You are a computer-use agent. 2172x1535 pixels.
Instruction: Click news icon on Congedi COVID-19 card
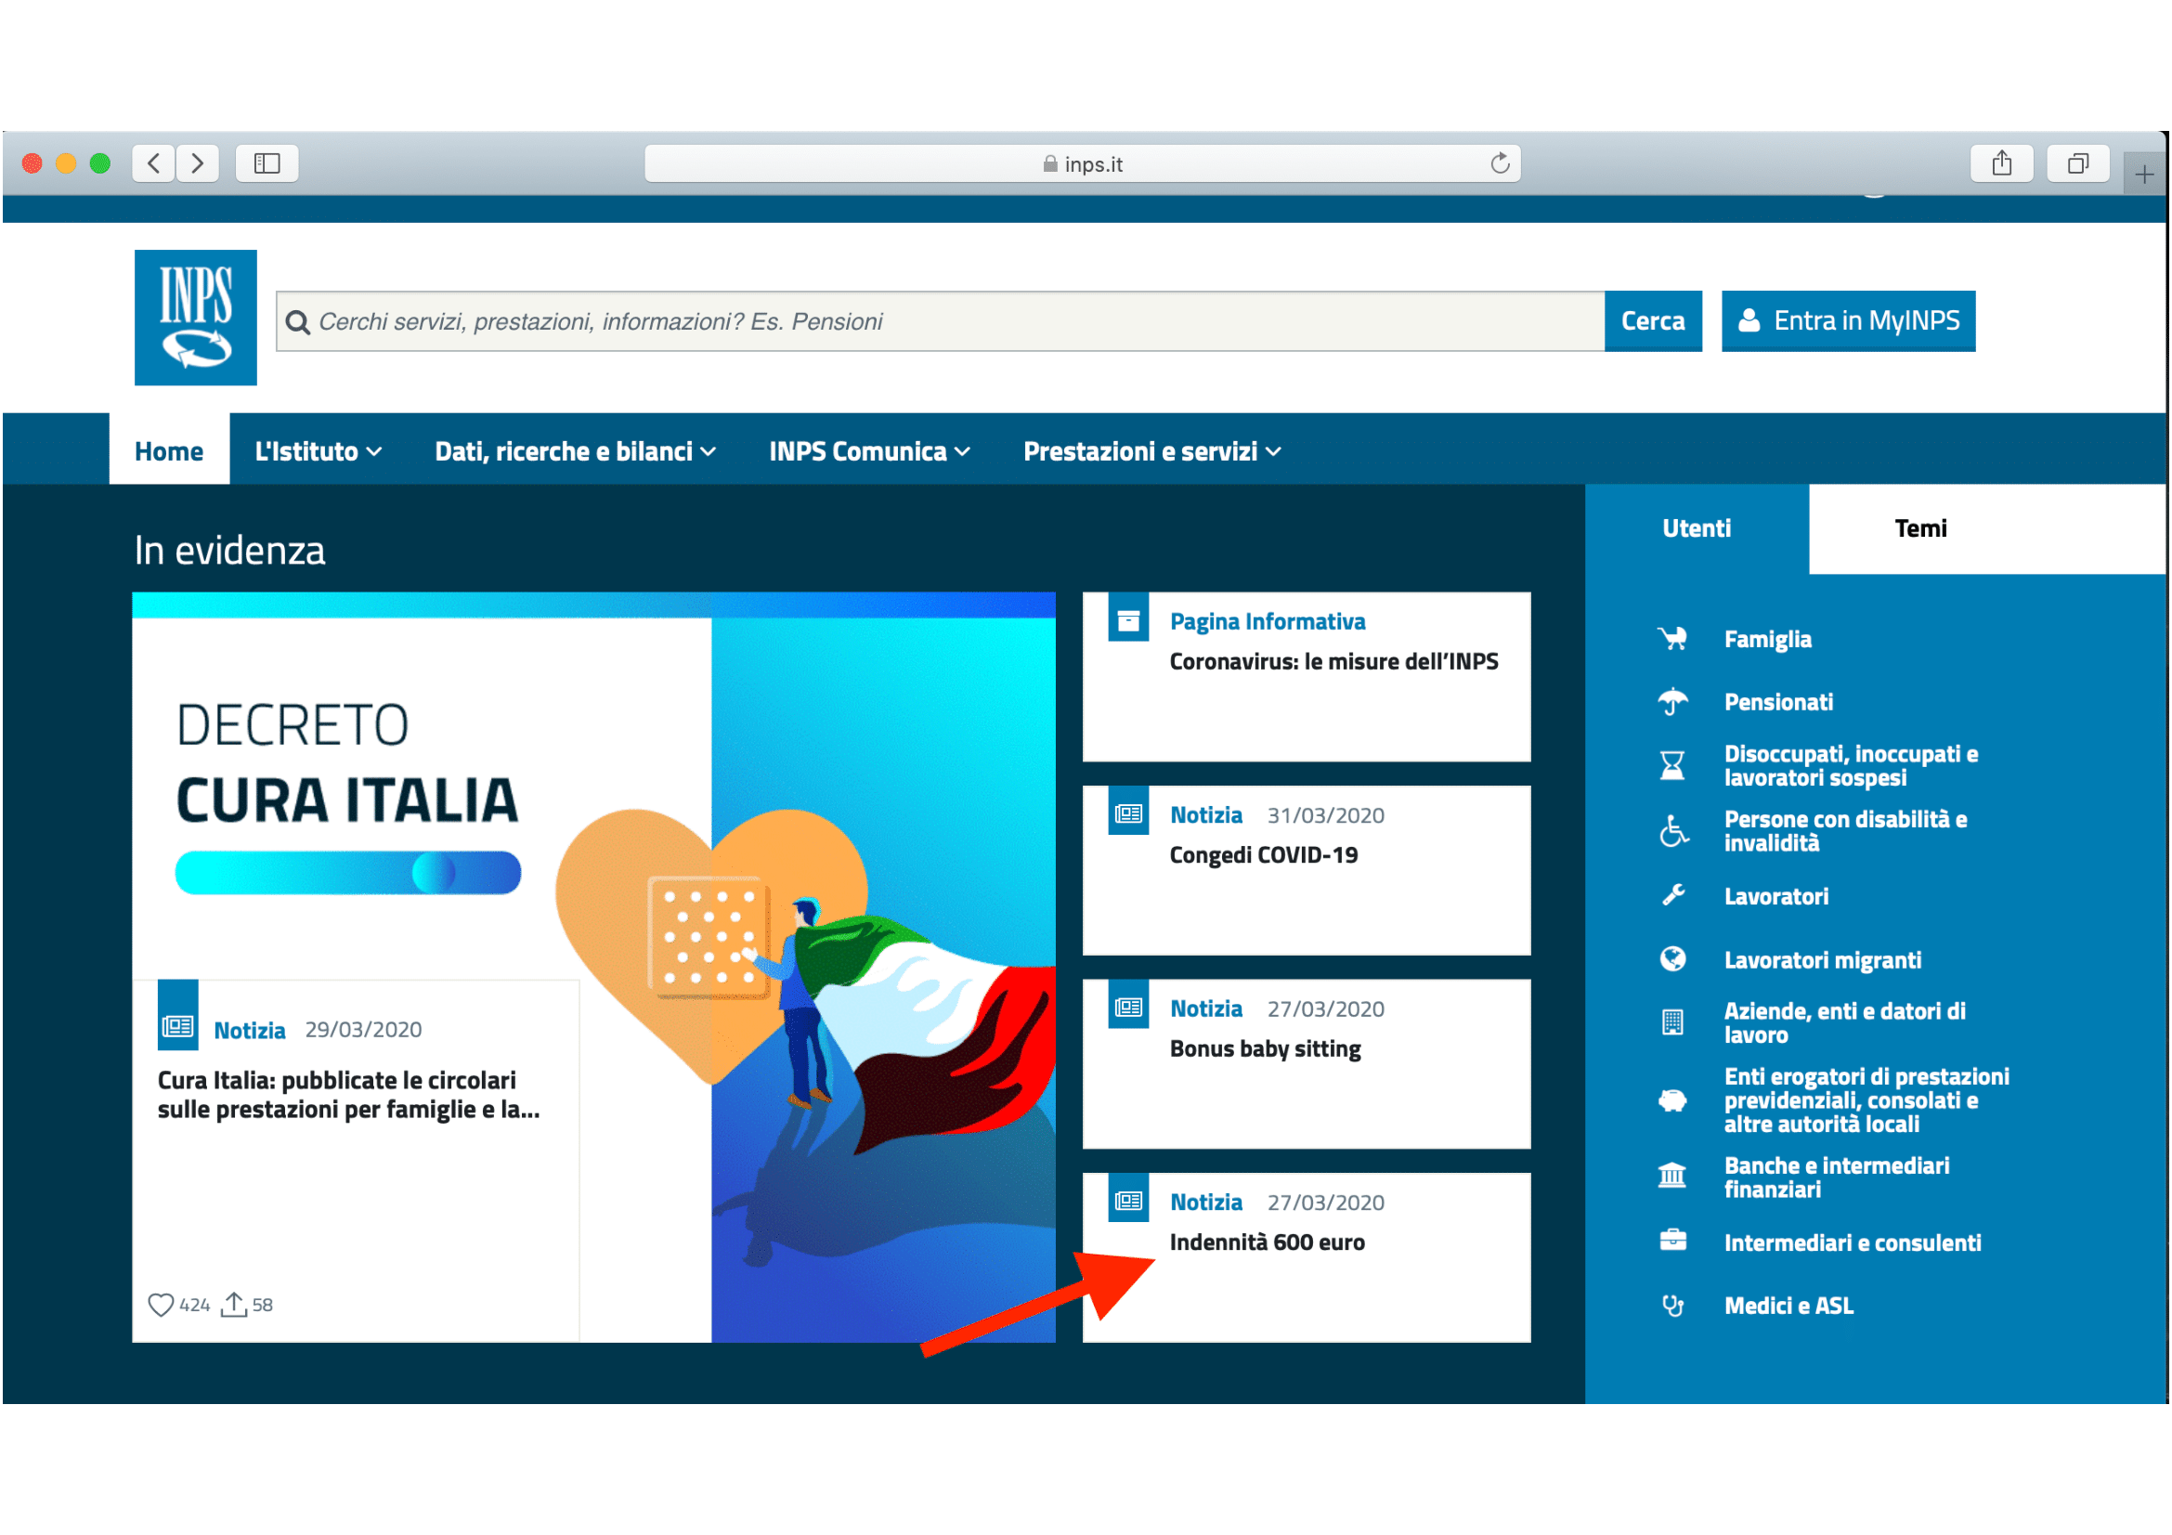(1128, 813)
